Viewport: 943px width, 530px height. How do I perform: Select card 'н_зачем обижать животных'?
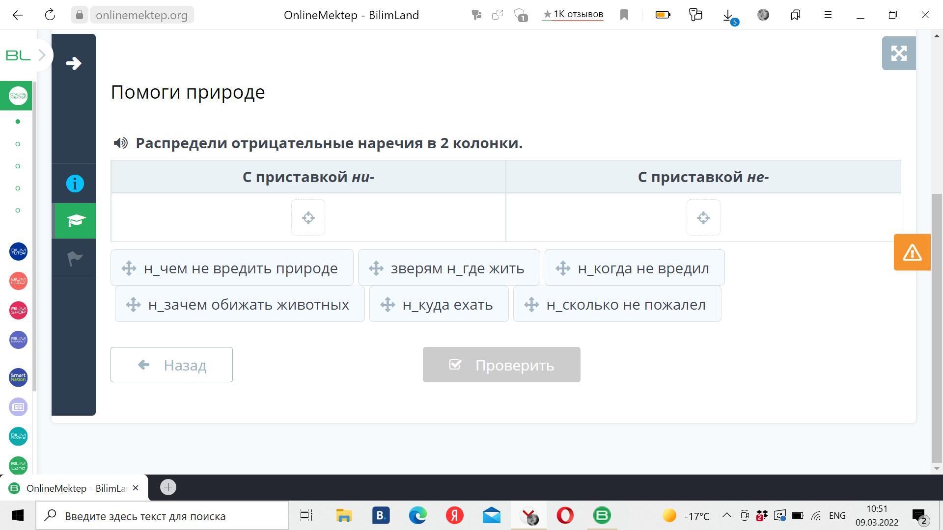240,304
